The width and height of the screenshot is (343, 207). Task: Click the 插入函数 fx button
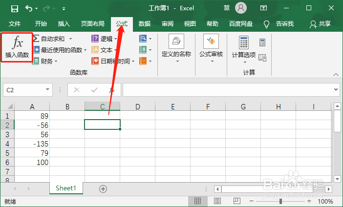(17, 47)
